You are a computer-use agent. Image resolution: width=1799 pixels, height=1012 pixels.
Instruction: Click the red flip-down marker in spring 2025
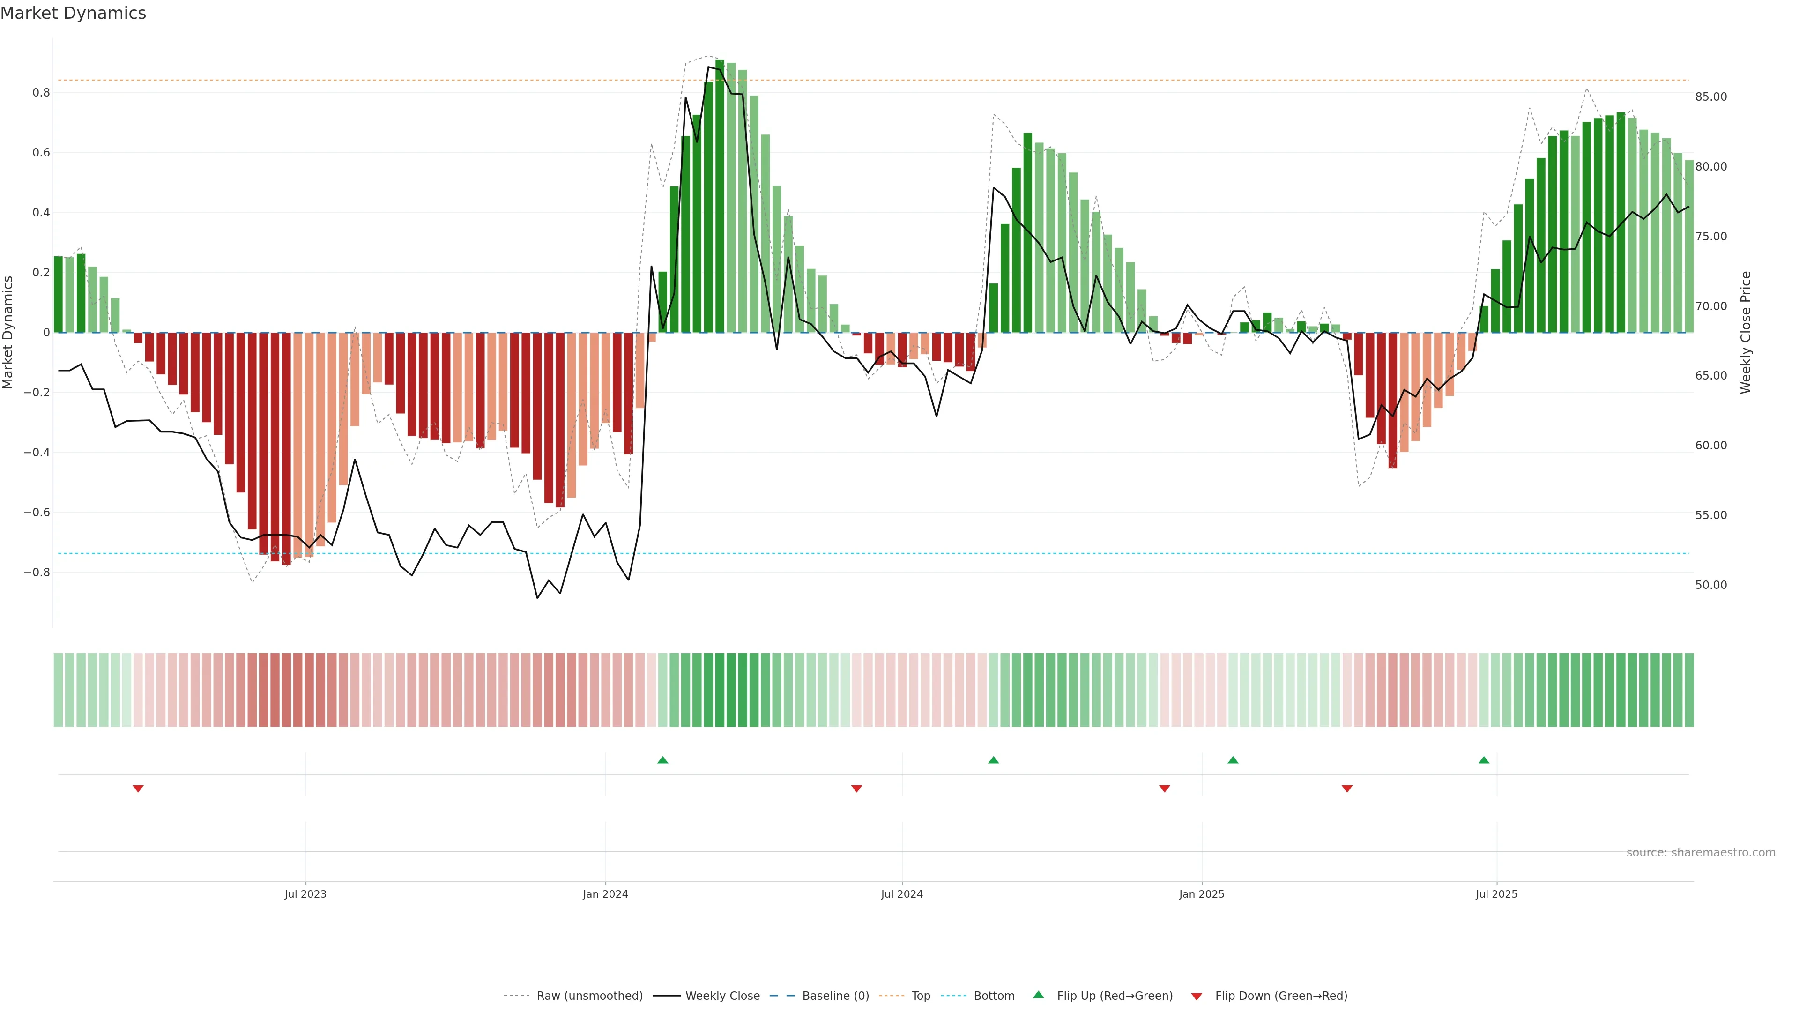[1347, 789]
